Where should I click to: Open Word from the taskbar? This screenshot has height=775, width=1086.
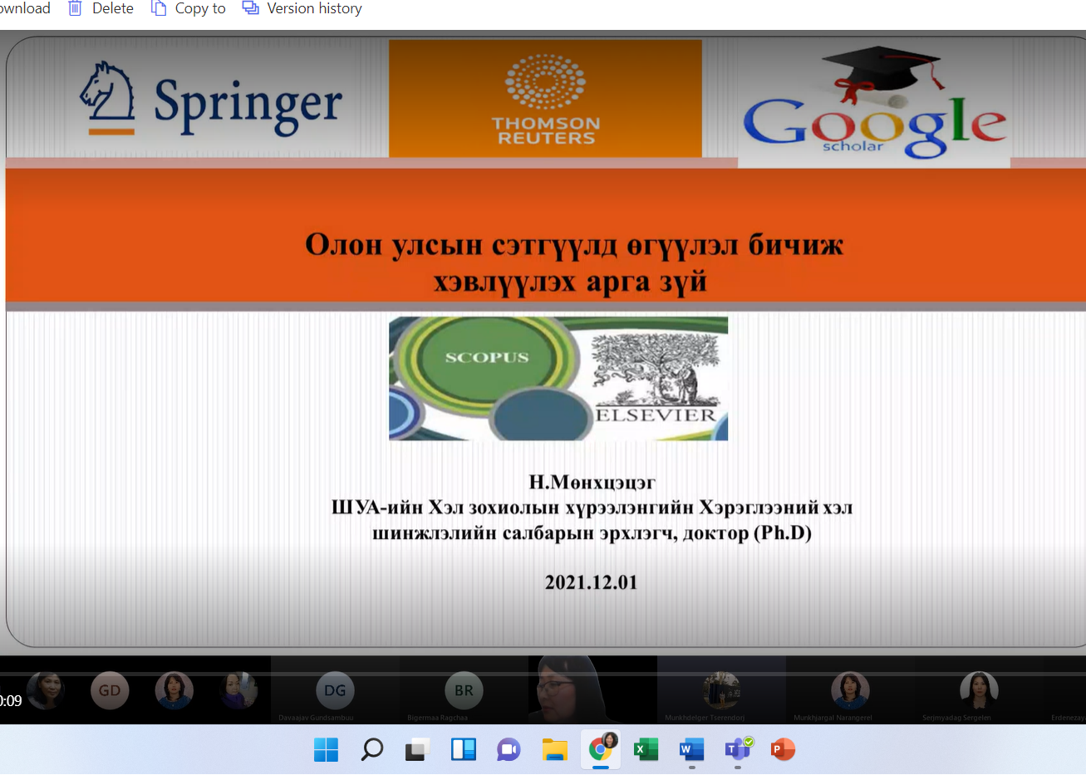(691, 749)
